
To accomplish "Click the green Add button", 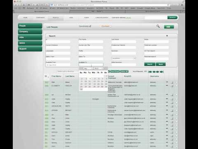I will tap(169, 27).
